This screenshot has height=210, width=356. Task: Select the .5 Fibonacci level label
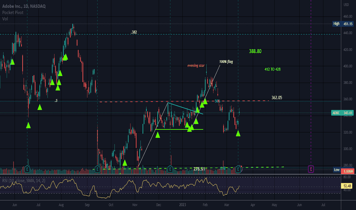(56, 100)
